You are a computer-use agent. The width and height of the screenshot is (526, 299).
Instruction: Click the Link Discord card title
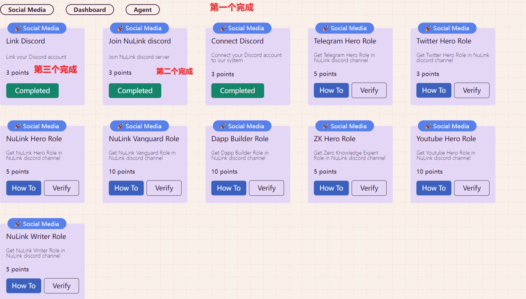coord(25,41)
